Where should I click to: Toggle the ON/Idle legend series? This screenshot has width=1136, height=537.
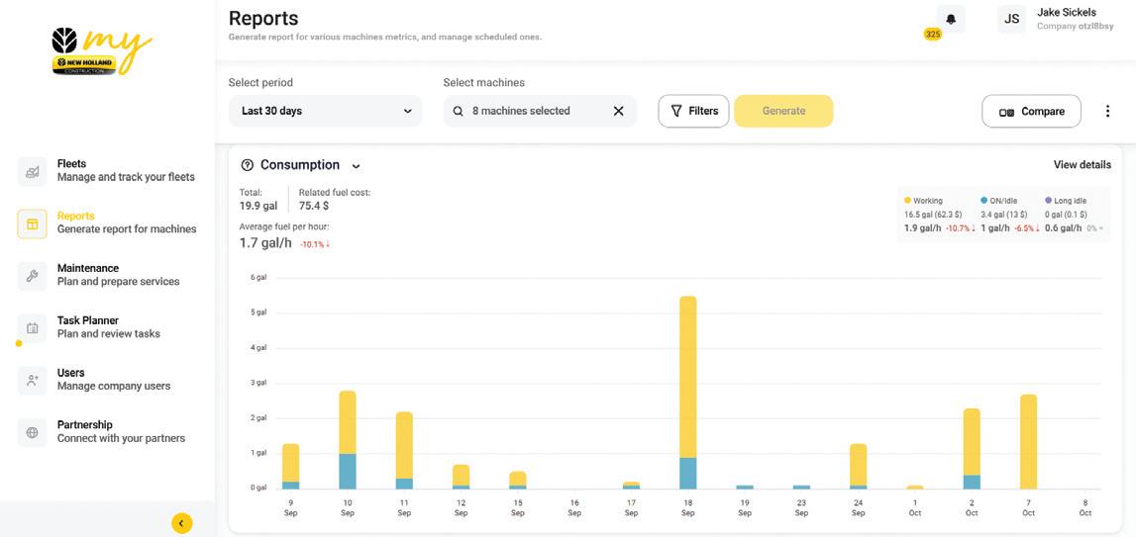click(x=1002, y=201)
